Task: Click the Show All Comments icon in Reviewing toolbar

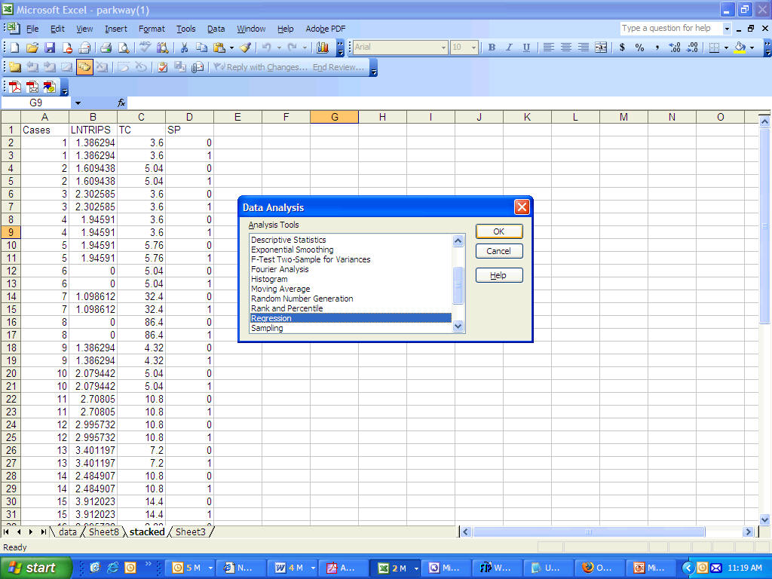Action: [84, 67]
